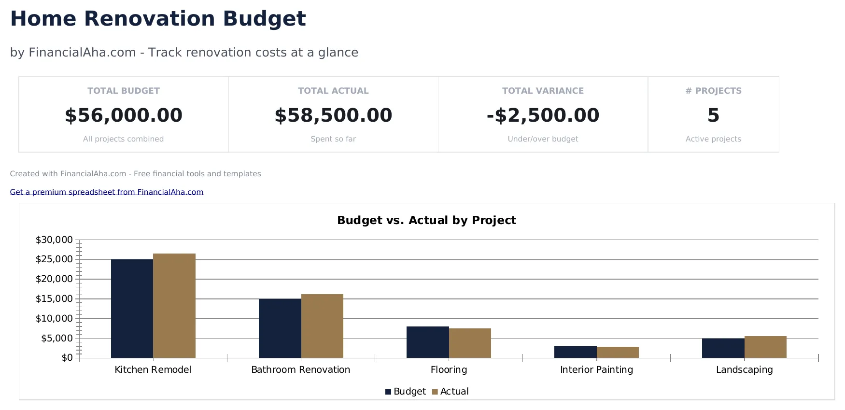Viewport: 845px width, 410px height.
Task: Select the Kitchen Remodel Budget bar
Action: coord(131,309)
